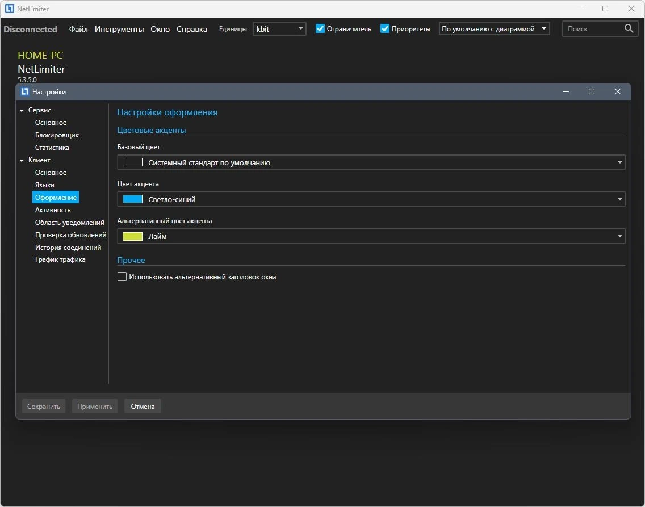Select Область уведомлений in settings tree

pos(69,223)
